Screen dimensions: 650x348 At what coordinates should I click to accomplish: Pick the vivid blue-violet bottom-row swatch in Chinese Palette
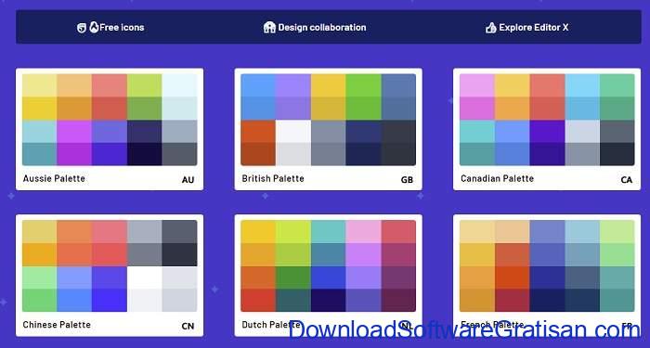click(x=110, y=301)
